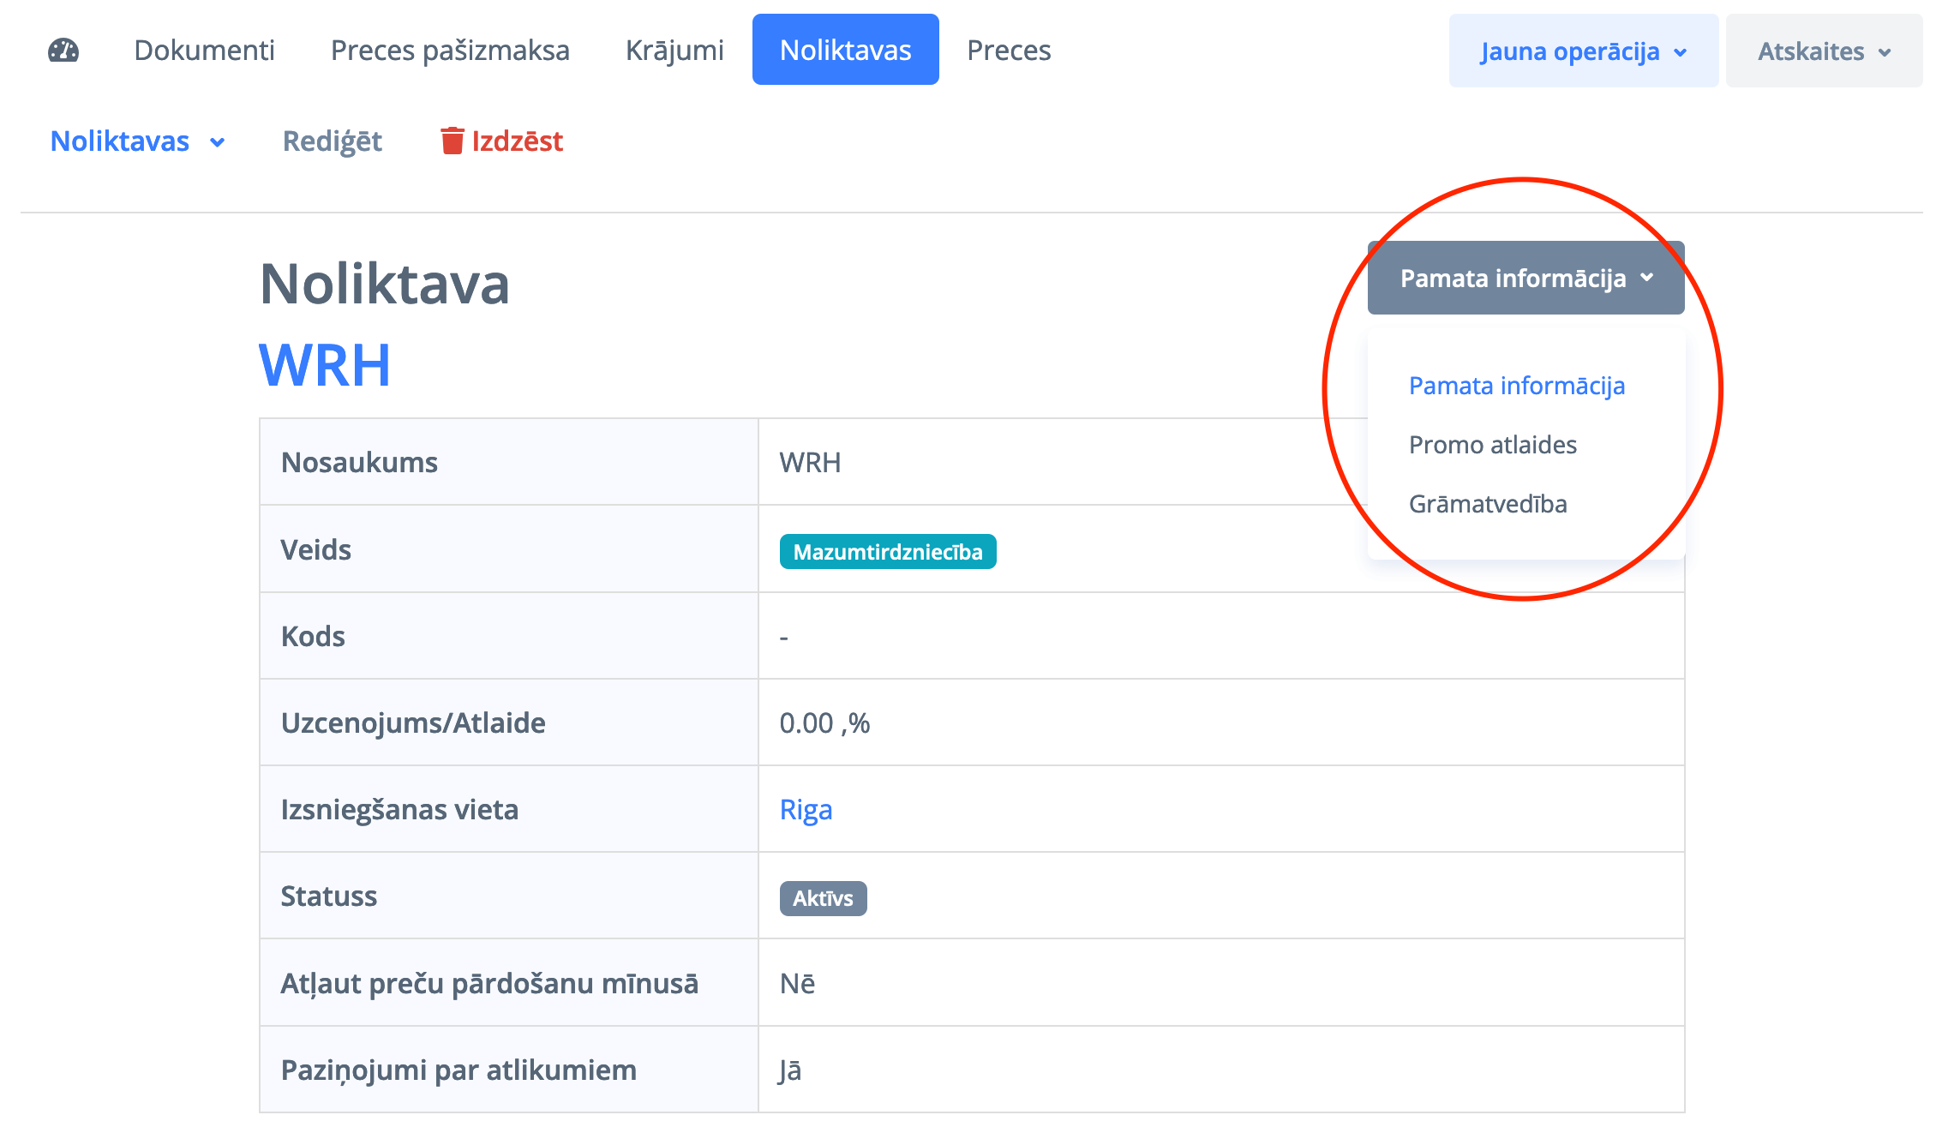Open Grāmatvedība from the dropdown list
Image resolution: width=1954 pixels, height=1145 pixels.
pos(1488,504)
